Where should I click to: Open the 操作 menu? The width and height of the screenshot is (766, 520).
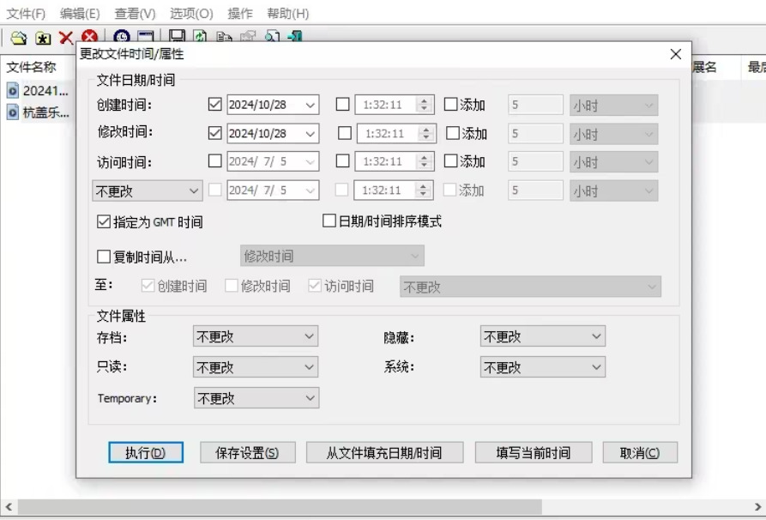240,13
